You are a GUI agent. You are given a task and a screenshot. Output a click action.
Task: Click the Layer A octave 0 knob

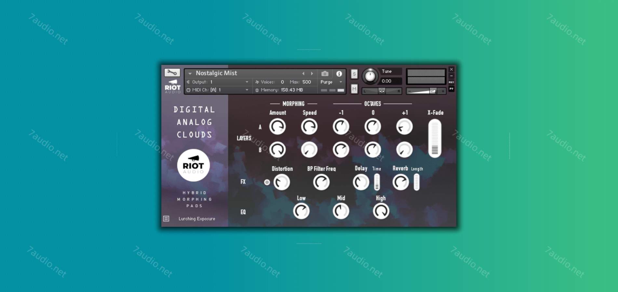click(373, 127)
